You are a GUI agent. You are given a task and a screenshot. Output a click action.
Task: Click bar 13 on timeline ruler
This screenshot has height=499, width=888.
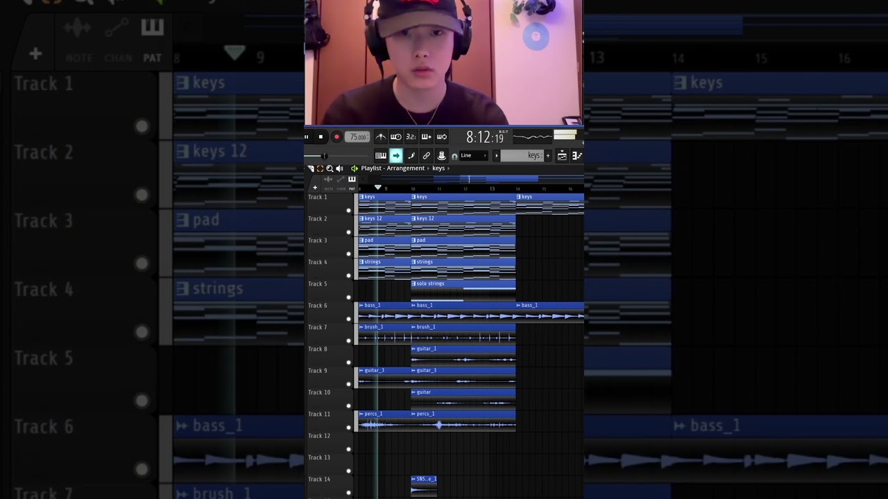click(x=492, y=189)
